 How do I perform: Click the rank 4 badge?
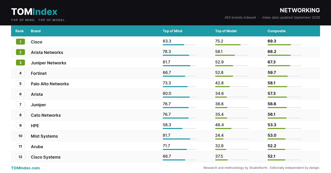20,73
